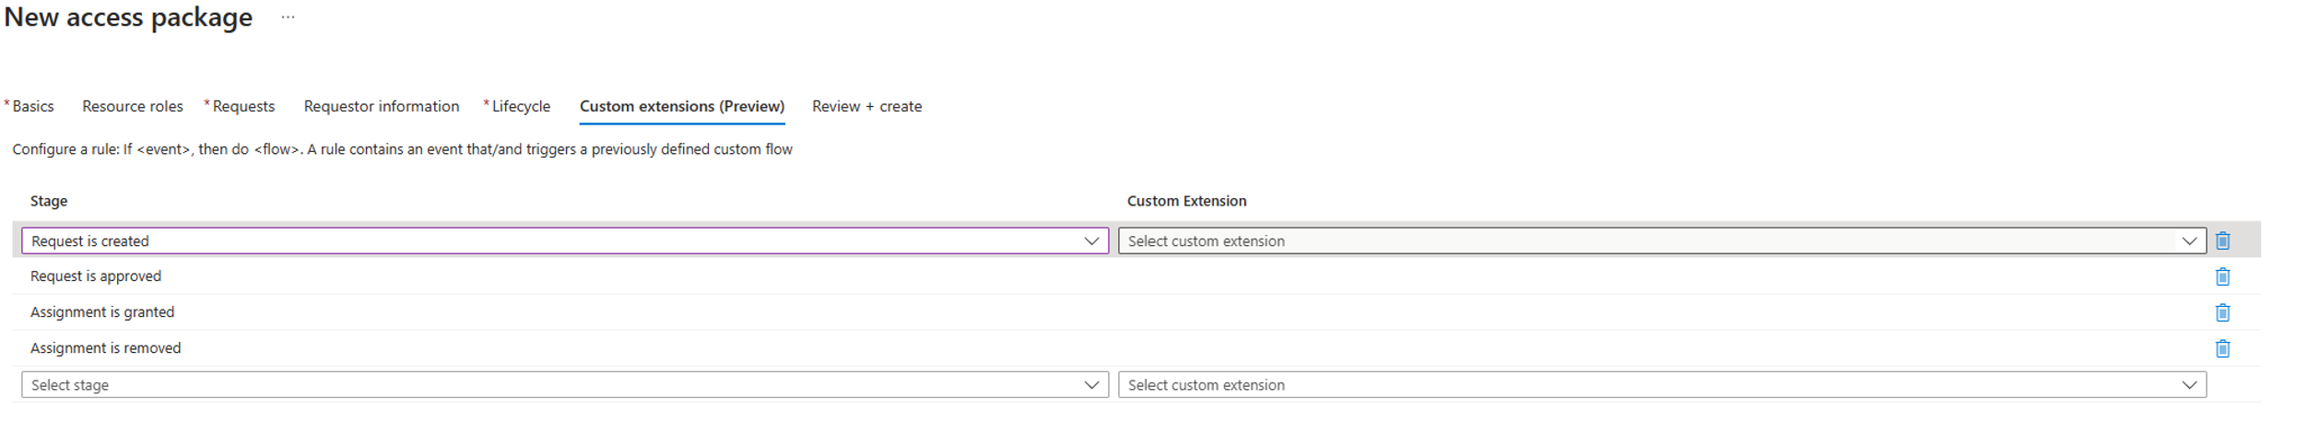Open the Requests tab
The width and height of the screenshot is (2297, 446).
point(243,106)
